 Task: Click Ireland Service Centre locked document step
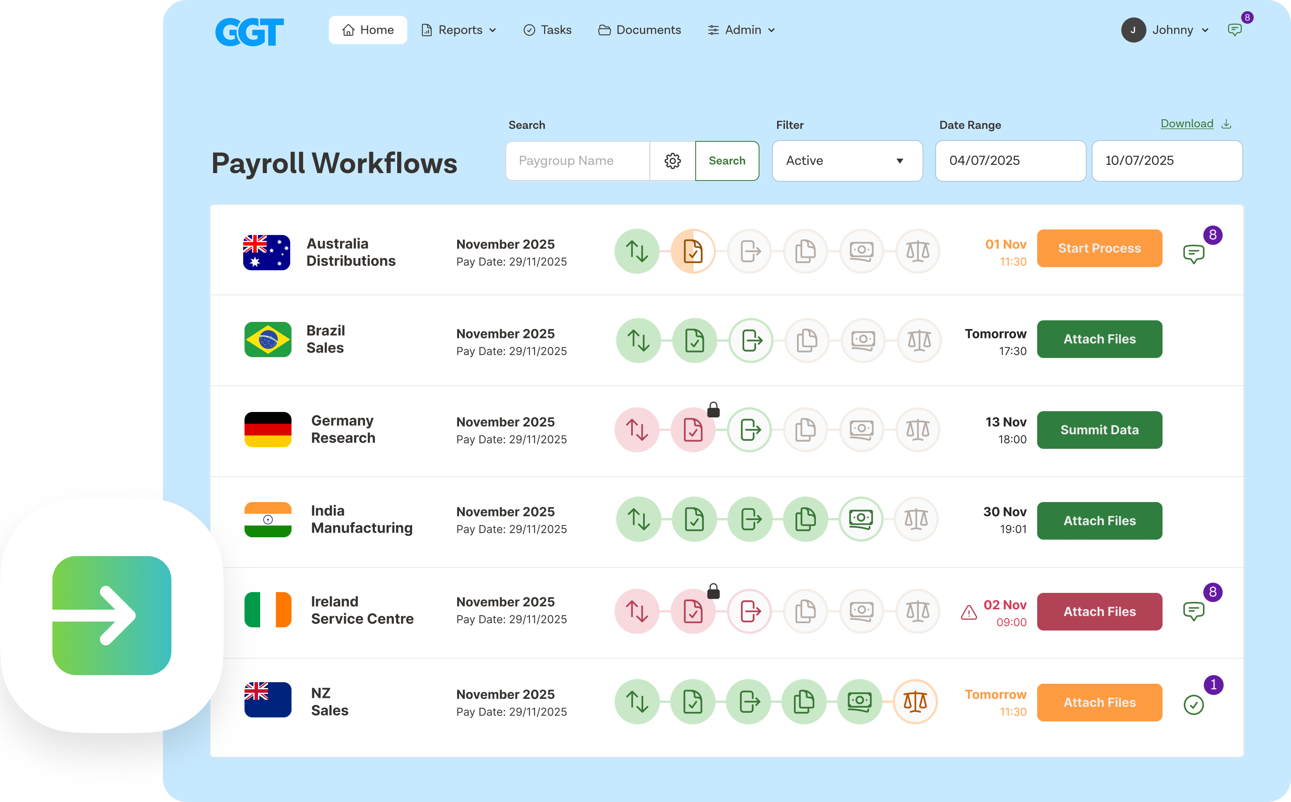[x=693, y=612]
